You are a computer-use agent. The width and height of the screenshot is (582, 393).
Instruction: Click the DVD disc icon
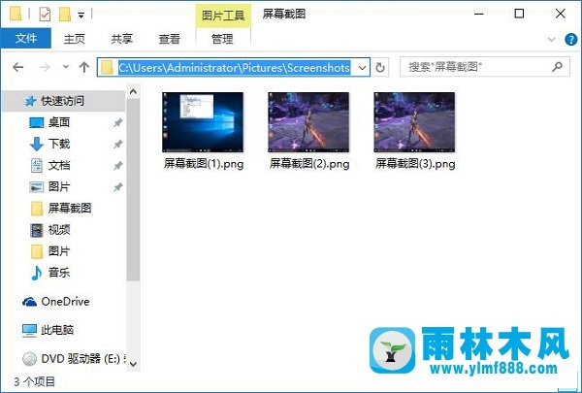(29, 359)
